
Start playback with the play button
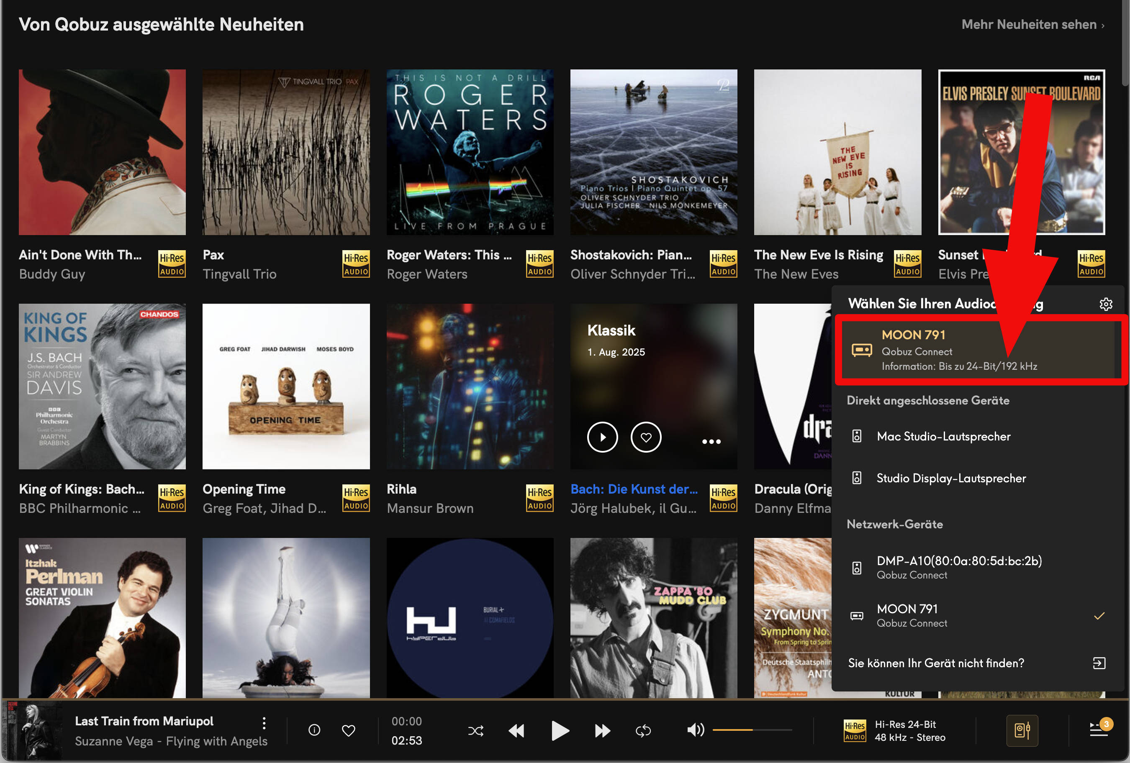coord(560,730)
